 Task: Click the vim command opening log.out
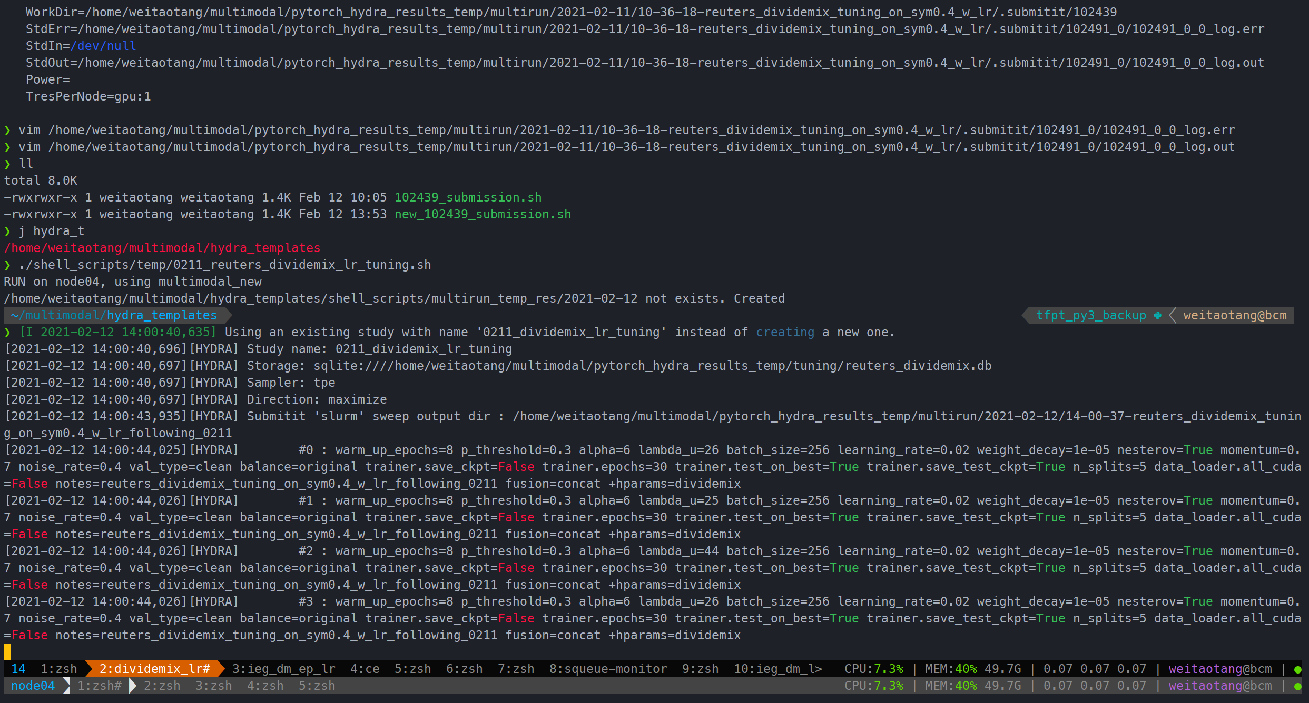[627, 147]
